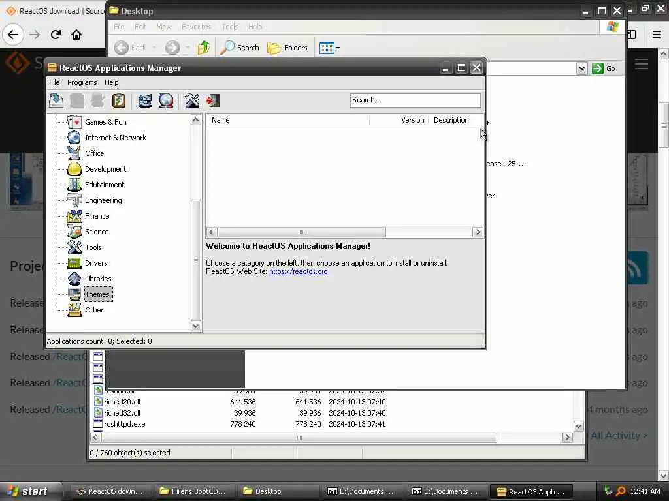Click the Exit toolbar icon with red arrow
Screen dimensions: 669x501
point(212,100)
